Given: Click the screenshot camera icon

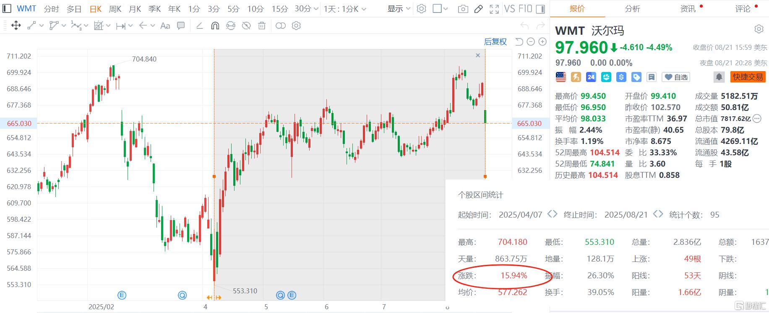Looking at the screenshot, I should tap(463, 9).
